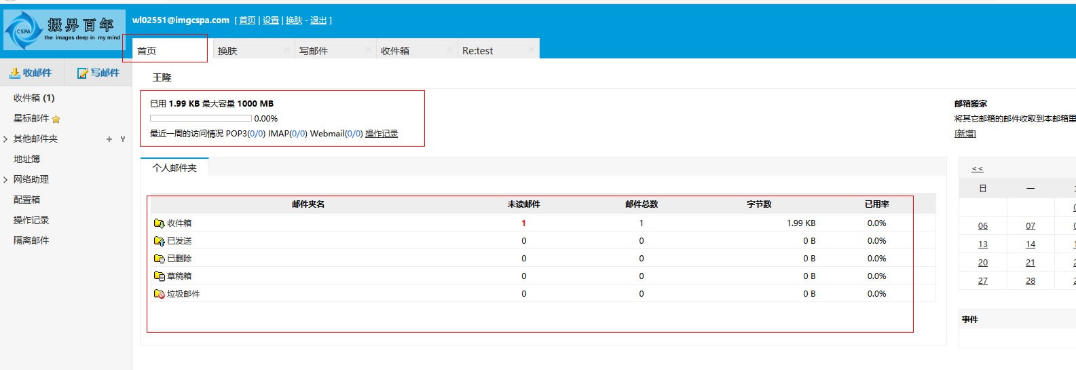Click the 收邮件 receive mail icon

pos(15,73)
